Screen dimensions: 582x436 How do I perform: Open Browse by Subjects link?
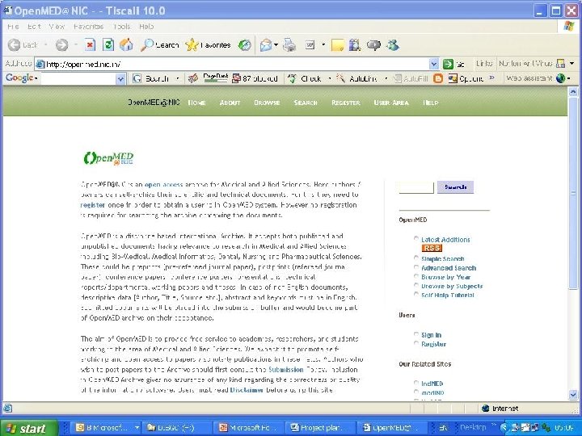pyautogui.click(x=452, y=286)
